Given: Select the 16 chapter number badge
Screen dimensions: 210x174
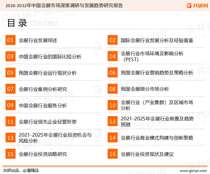Looking at the screenshot, I should tap(113, 154).
